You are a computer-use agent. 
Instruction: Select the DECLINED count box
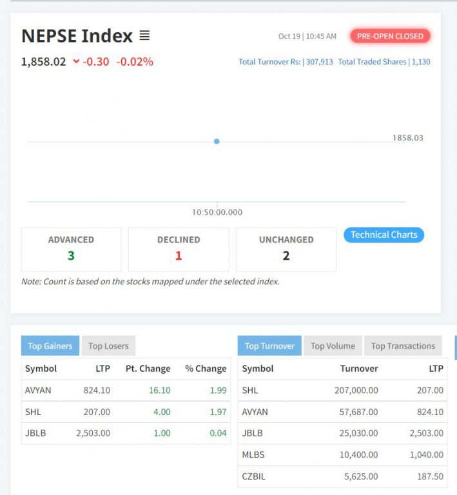(179, 249)
